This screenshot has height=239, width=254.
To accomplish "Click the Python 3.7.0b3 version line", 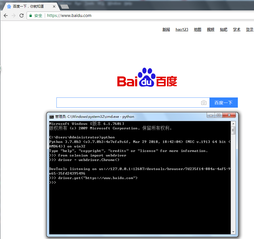I will coord(140,142).
